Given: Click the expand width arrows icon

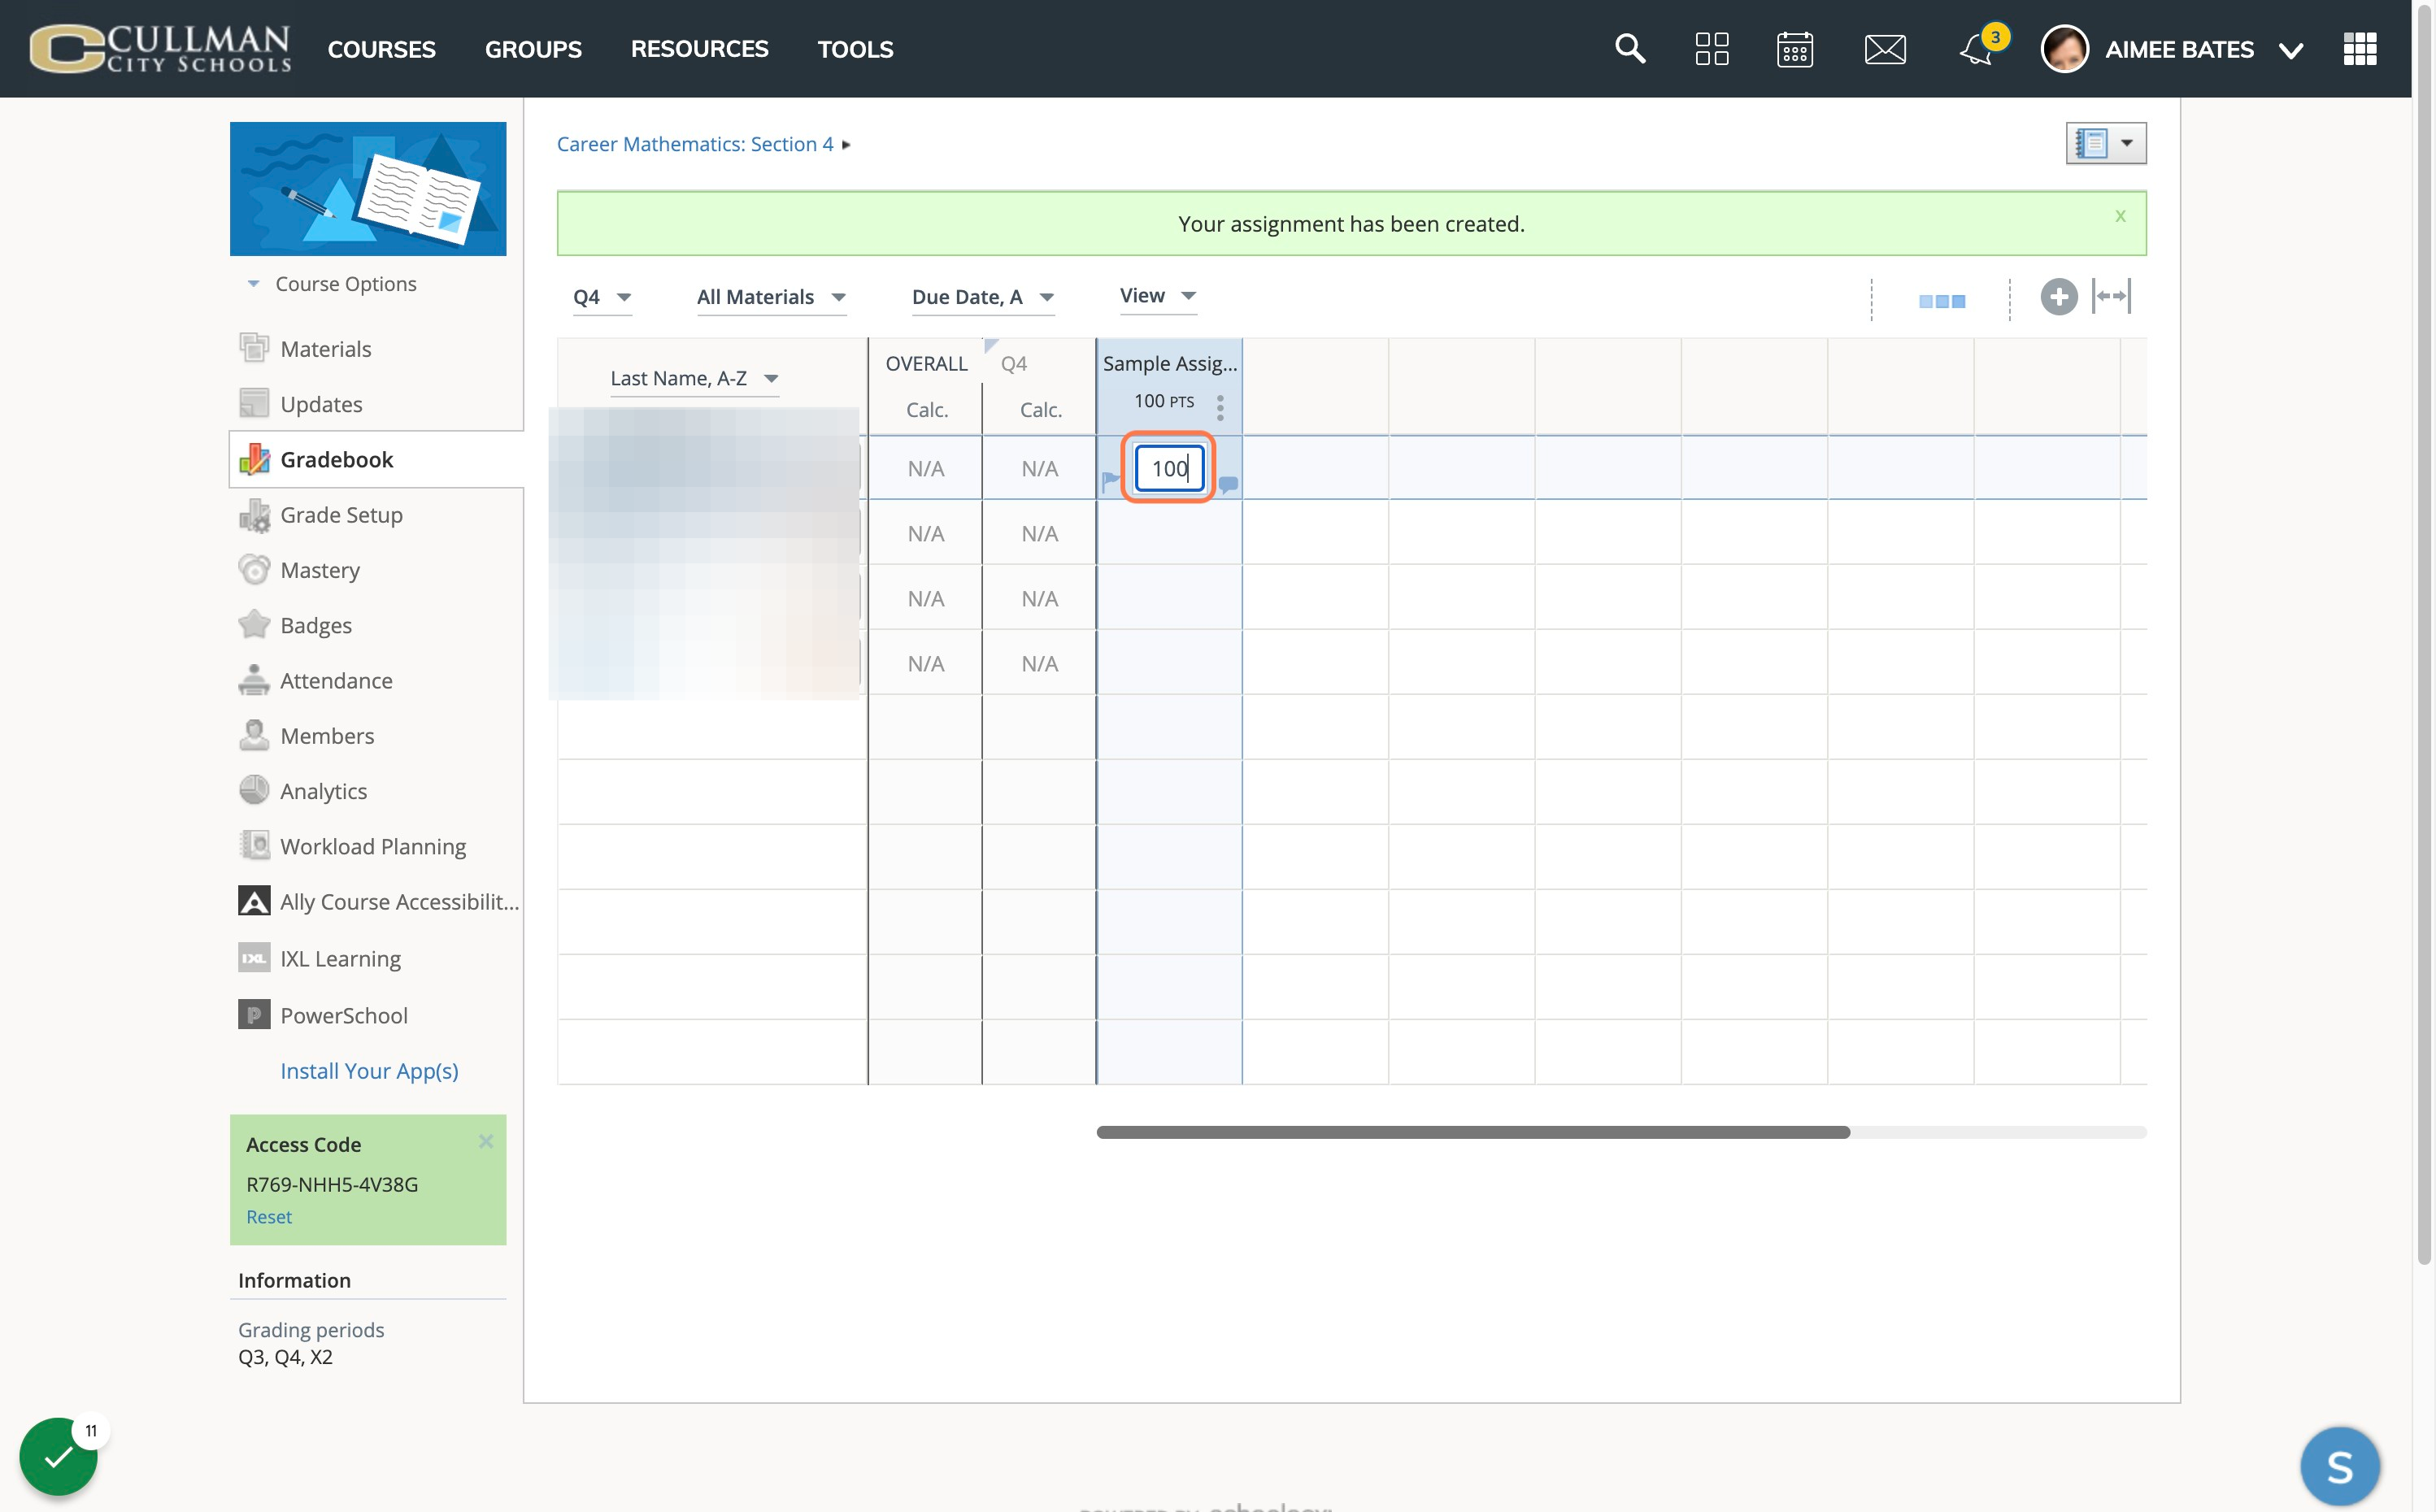Looking at the screenshot, I should click(x=2112, y=296).
